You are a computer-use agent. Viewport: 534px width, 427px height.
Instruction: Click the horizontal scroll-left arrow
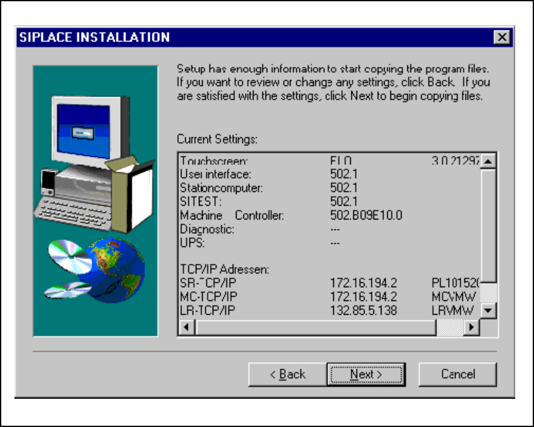(186, 327)
